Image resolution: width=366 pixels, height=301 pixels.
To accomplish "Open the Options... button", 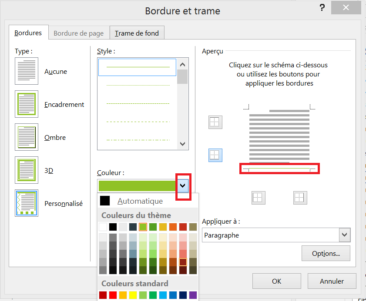I will pyautogui.click(x=326, y=253).
